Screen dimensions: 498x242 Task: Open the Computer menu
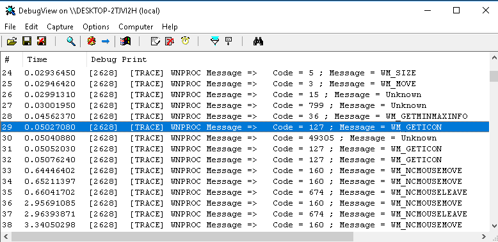(x=136, y=27)
